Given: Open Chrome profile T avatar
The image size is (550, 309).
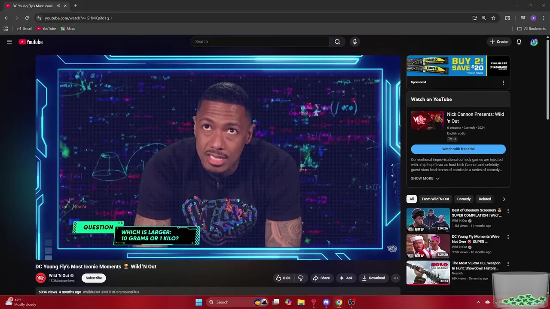Looking at the screenshot, I should [533, 18].
